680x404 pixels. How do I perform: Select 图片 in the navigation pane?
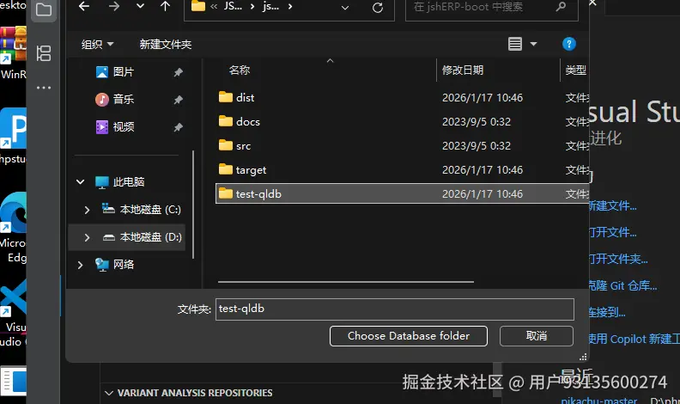click(x=123, y=72)
